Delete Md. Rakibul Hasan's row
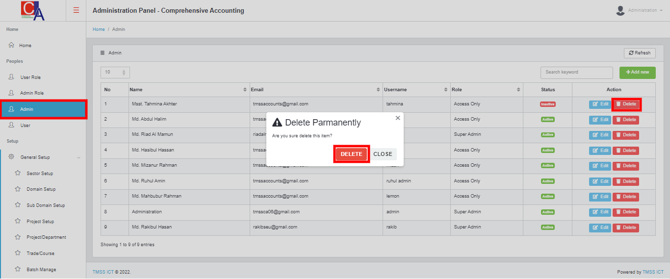Image resolution: width=670 pixels, height=279 pixels. point(626,228)
